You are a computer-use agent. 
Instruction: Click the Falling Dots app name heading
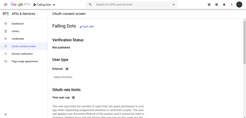click(64, 26)
